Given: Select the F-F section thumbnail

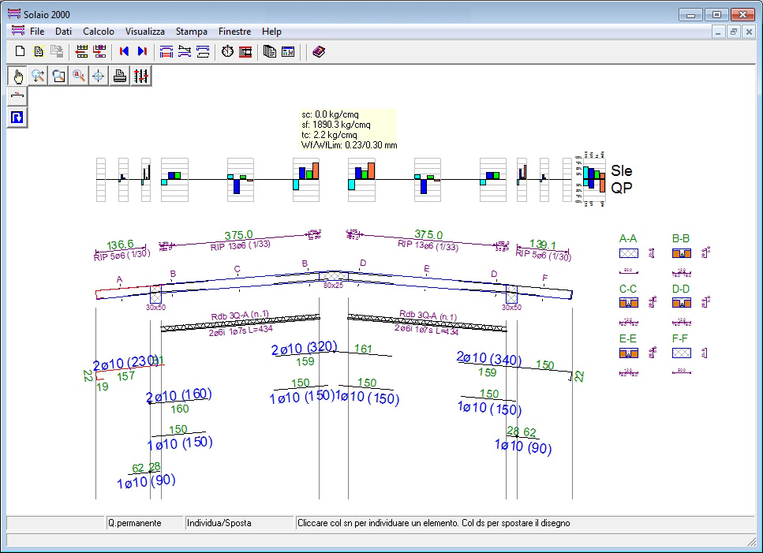Looking at the screenshot, I should 681,353.
